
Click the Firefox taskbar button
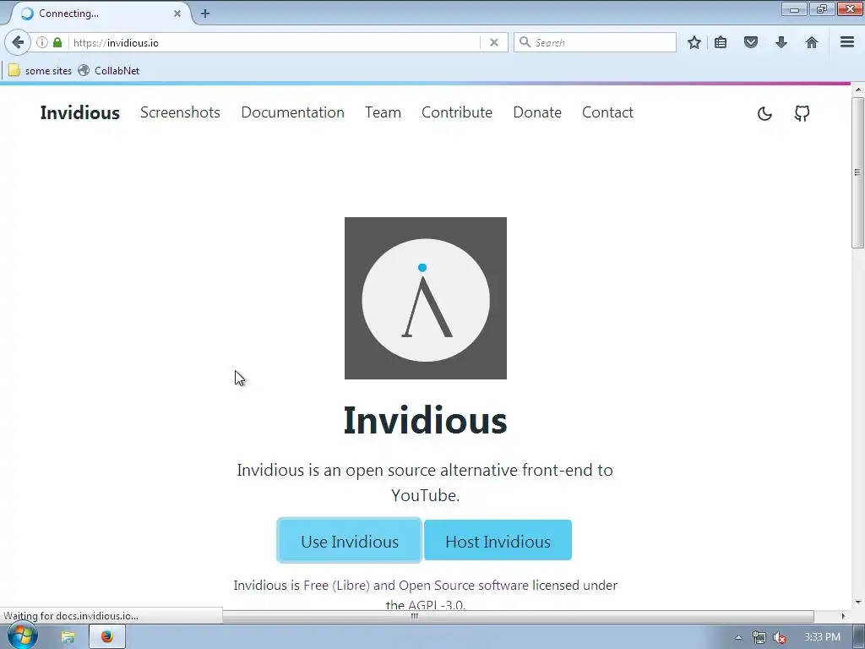(x=107, y=637)
